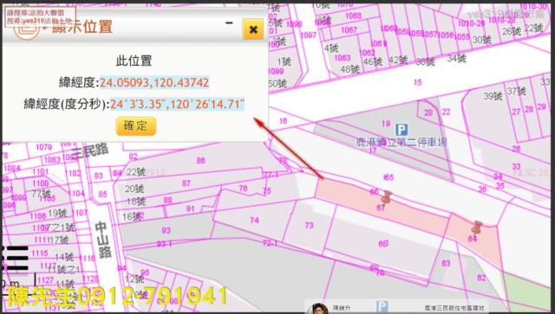Click the 39號 address label
The height and width of the screenshot is (314, 555).
pos(493,96)
